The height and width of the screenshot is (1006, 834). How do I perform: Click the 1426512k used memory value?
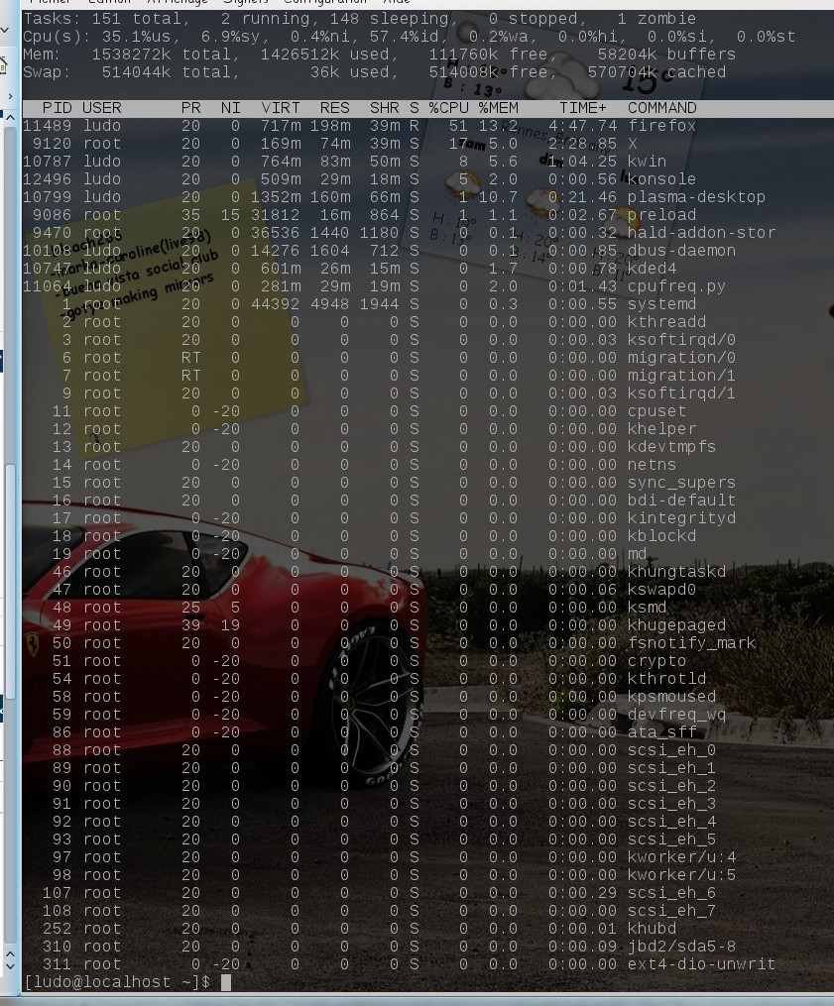coord(325,55)
